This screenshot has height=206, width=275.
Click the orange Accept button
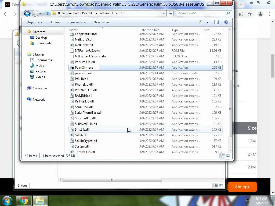click(242, 187)
